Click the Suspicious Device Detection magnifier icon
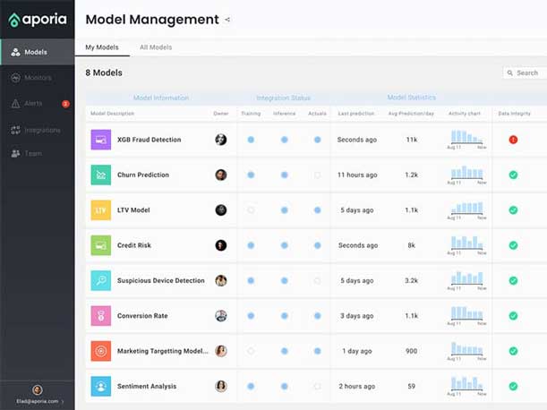The image size is (547, 410). pyautogui.click(x=101, y=280)
